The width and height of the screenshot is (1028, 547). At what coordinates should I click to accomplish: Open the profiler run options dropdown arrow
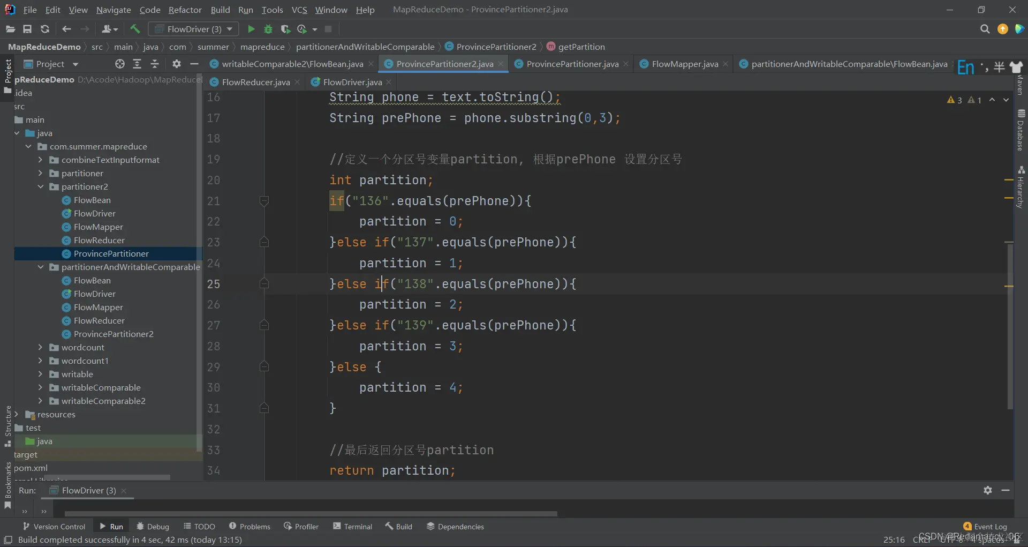tap(315, 29)
